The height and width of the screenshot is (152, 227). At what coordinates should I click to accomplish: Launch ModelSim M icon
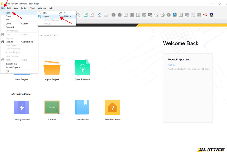211,15
